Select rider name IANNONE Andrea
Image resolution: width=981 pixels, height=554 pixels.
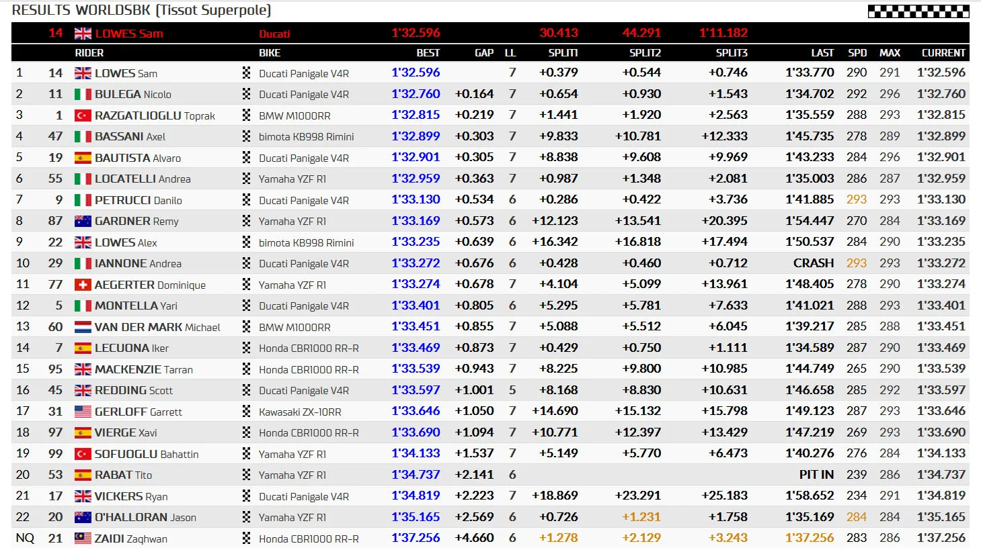(138, 263)
